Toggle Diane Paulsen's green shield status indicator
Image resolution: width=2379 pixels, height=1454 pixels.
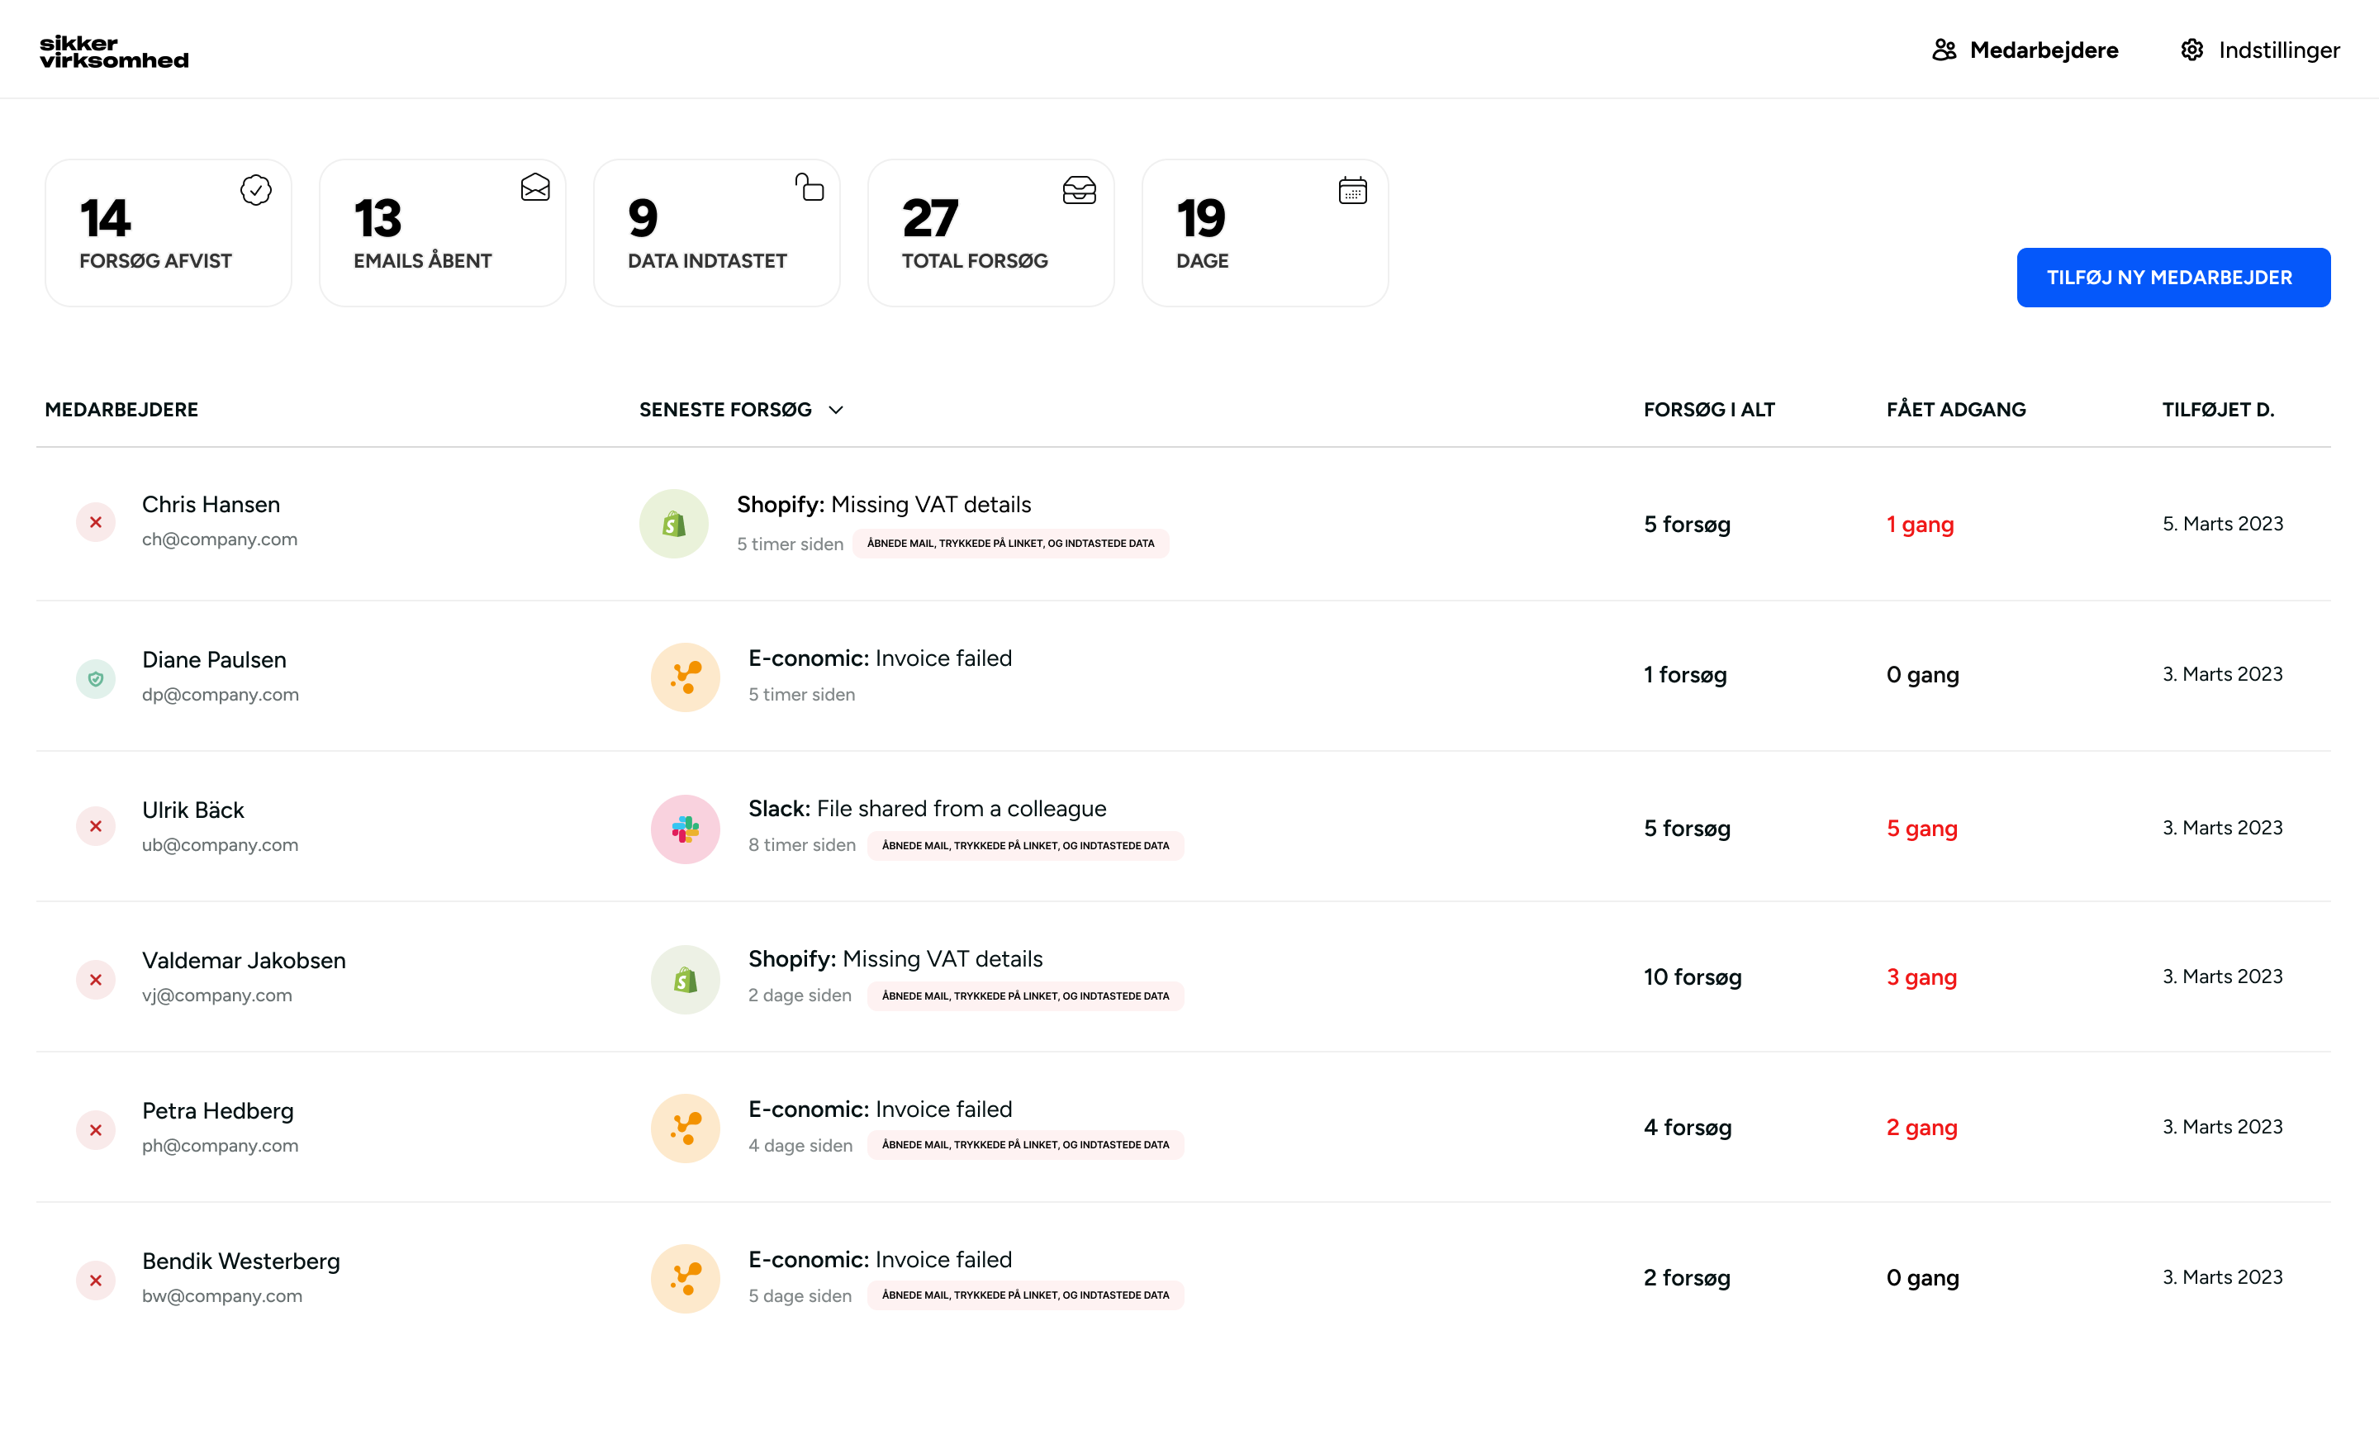point(96,677)
